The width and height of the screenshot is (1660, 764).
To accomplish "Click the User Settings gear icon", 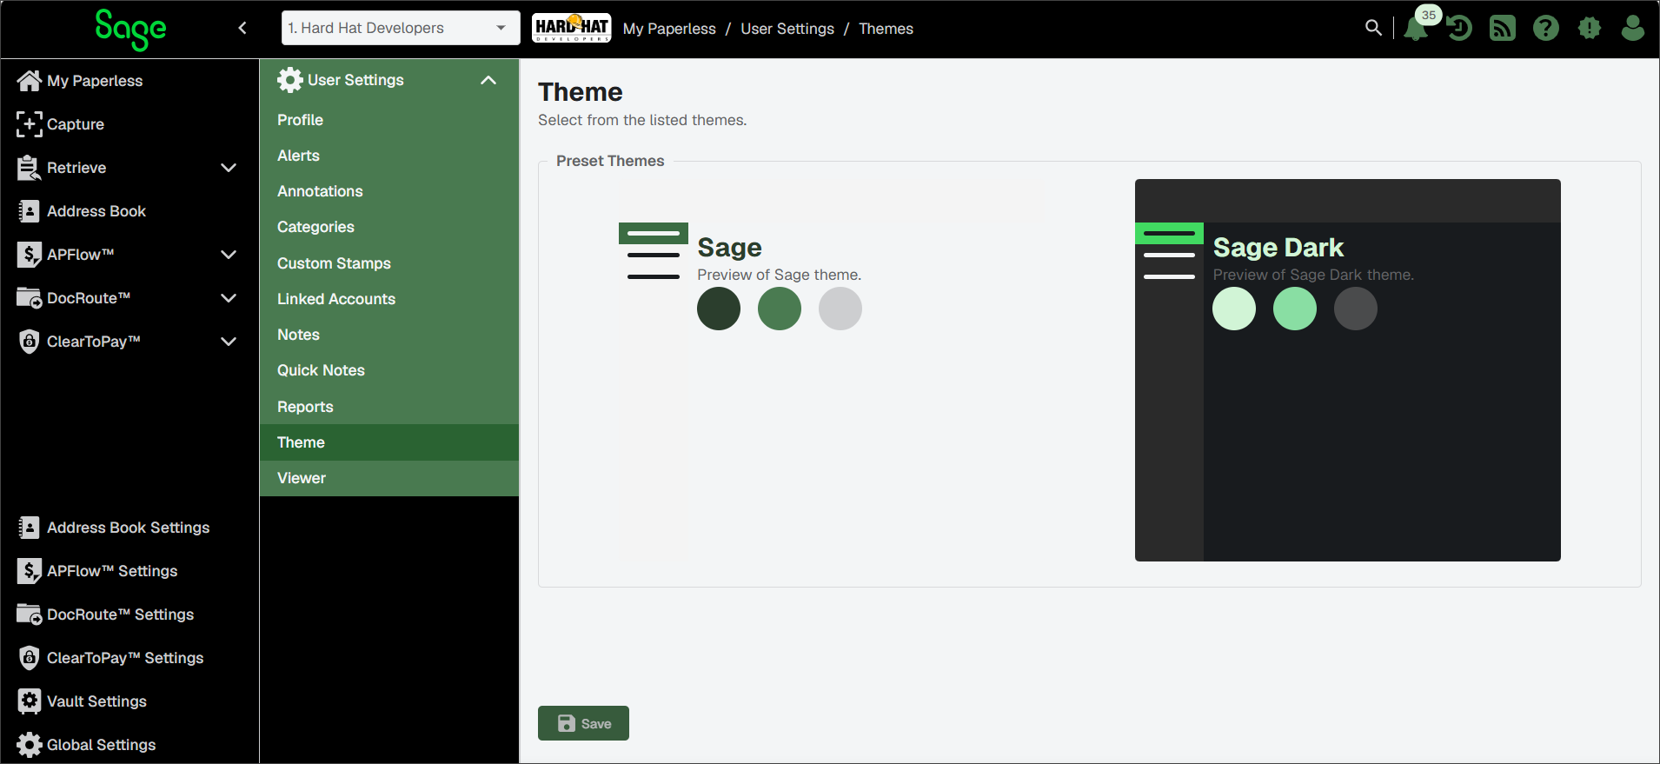I will pyautogui.click(x=290, y=80).
